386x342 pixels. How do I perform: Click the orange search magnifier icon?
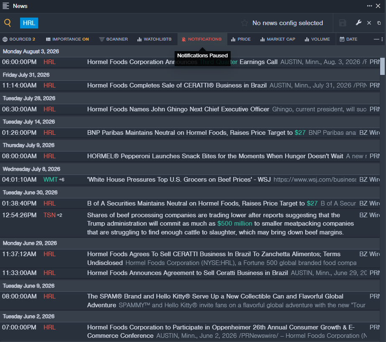tap(8, 23)
